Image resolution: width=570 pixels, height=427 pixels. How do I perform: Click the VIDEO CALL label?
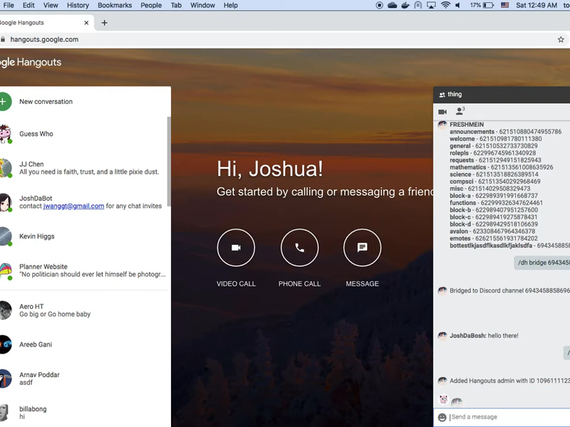click(236, 283)
